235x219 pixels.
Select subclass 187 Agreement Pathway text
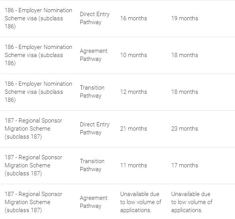93,202
